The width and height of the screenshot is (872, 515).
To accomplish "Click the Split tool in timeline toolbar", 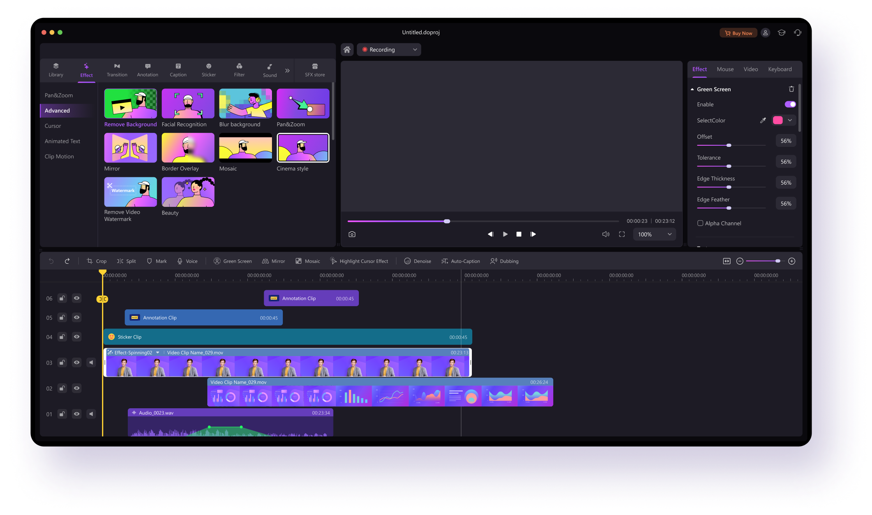I will point(126,261).
